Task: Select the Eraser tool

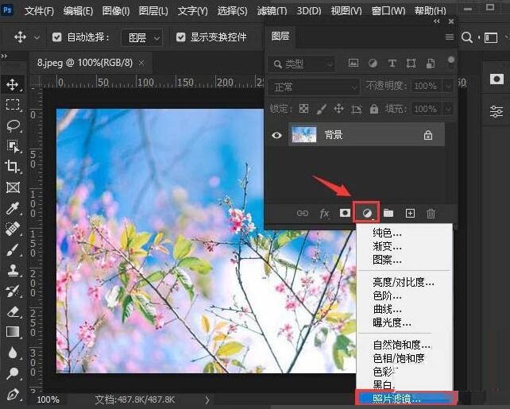Action: (x=13, y=311)
